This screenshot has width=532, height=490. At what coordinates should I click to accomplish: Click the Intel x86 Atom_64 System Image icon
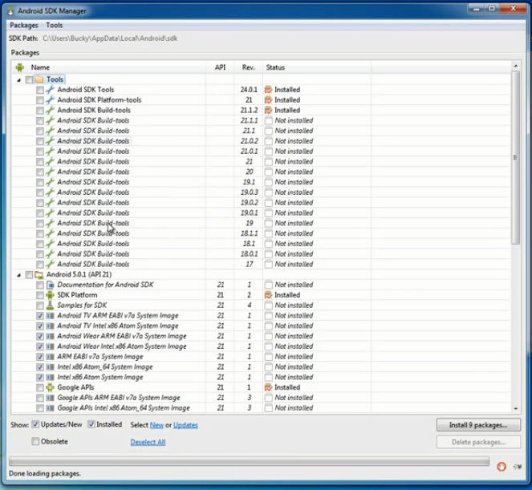tap(51, 367)
